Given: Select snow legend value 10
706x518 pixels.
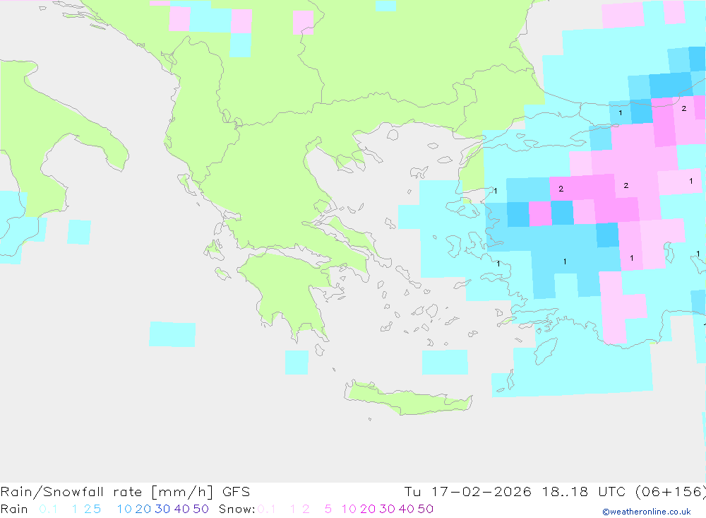Looking at the screenshot, I should (349, 509).
